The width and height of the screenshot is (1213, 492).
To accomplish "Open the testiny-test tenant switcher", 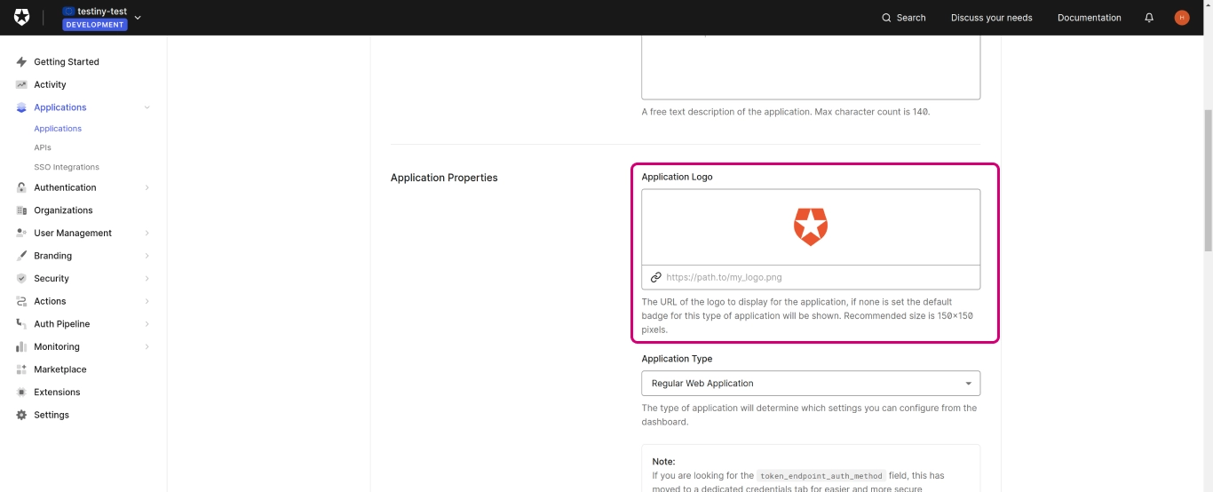I will tap(102, 18).
